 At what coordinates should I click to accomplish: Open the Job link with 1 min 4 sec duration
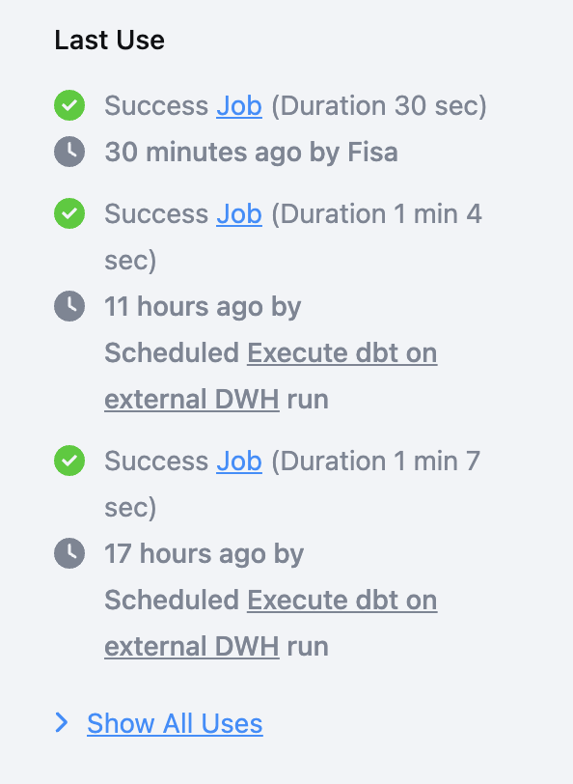[239, 214]
